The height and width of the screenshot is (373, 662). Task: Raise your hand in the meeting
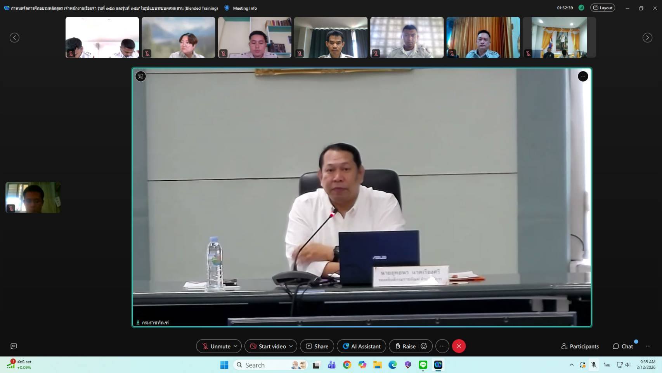click(x=405, y=346)
